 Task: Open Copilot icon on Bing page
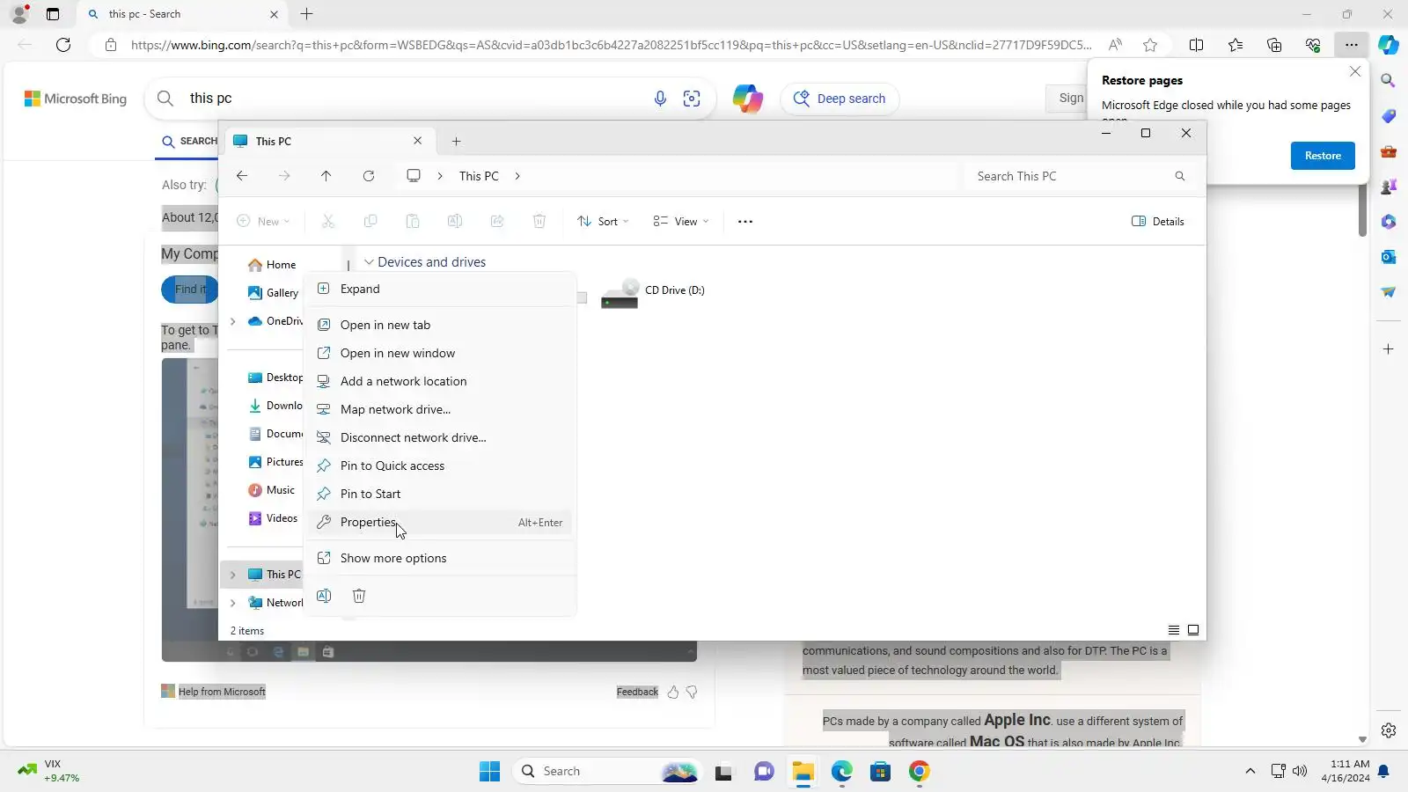(748, 99)
